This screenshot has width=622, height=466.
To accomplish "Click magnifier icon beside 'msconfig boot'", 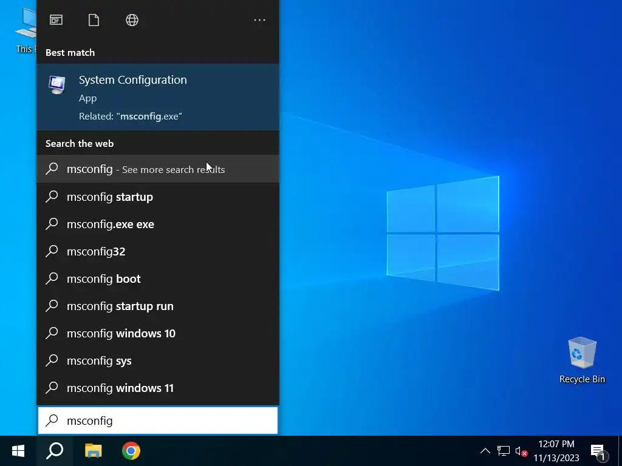I will coord(52,279).
